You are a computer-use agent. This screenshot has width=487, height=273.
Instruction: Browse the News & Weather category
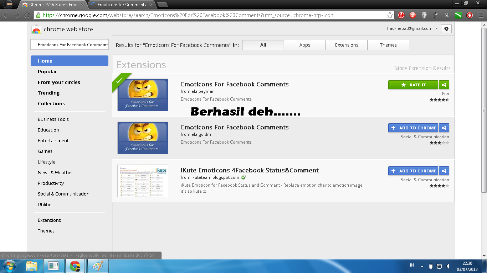[55, 172]
